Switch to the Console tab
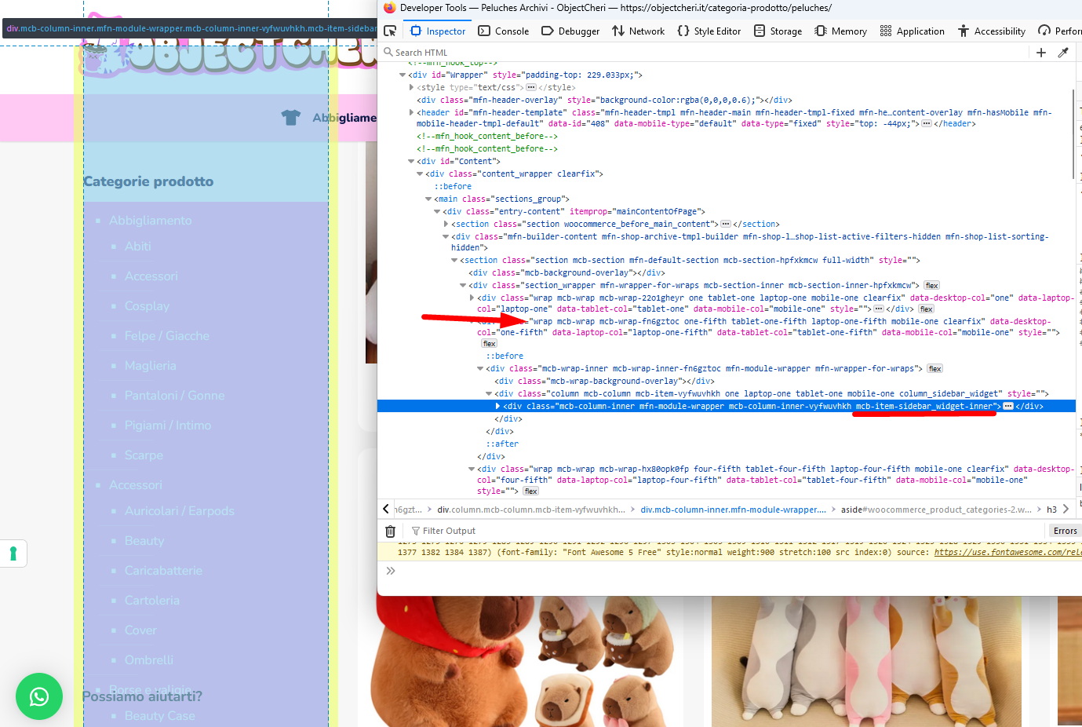Image resolution: width=1082 pixels, height=727 pixels. tap(504, 31)
